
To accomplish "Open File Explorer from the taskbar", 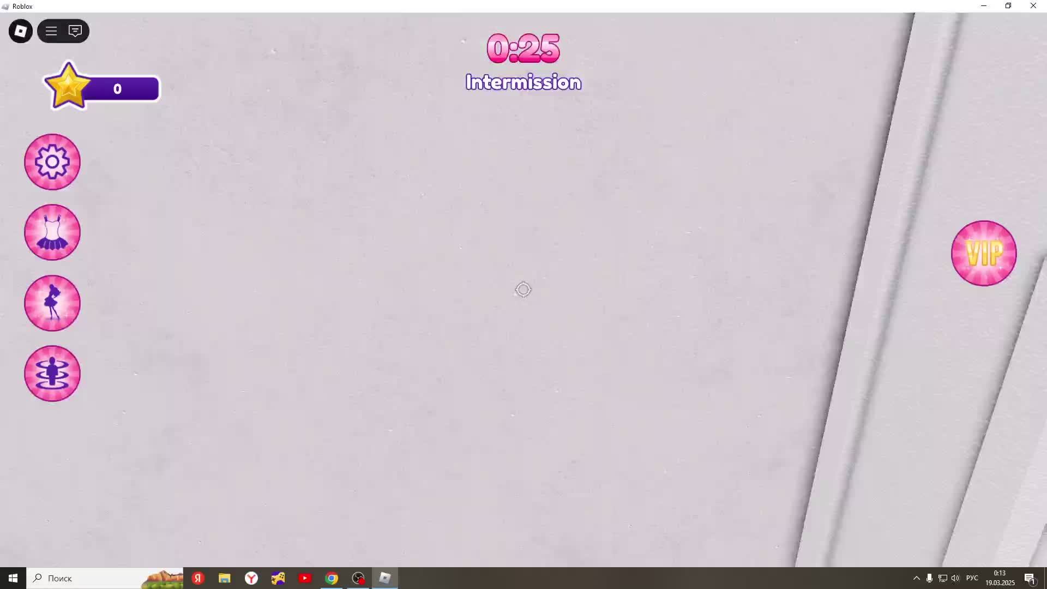I will [x=225, y=578].
